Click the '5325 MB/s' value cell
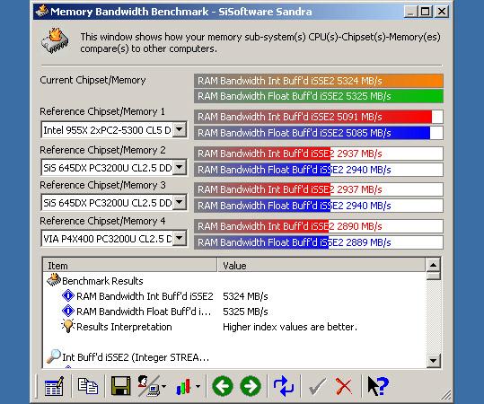This screenshot has width=484, height=404. [x=245, y=312]
